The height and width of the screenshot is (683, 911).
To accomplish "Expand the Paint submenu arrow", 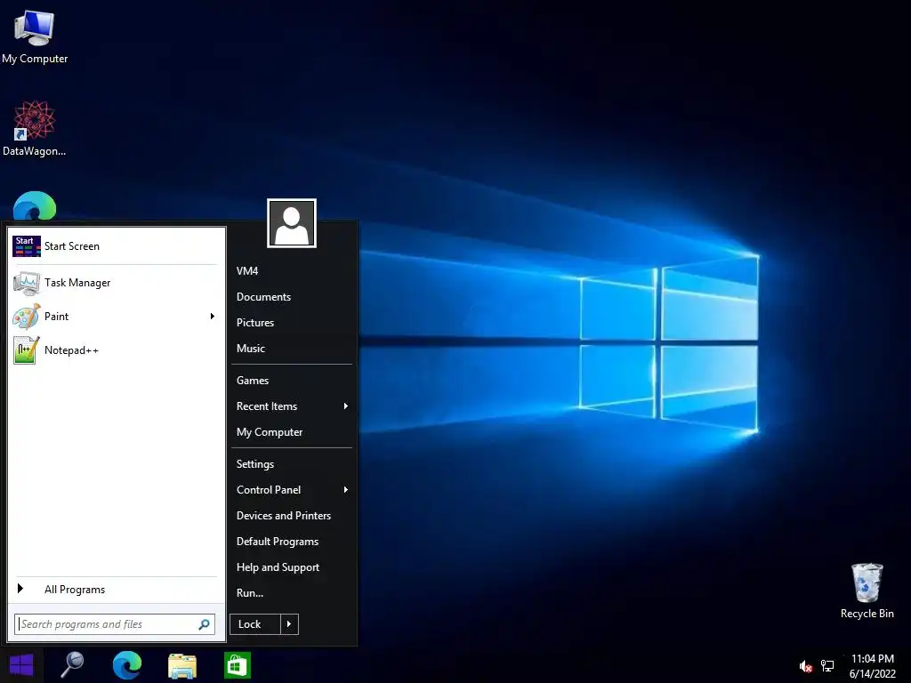I will click(212, 317).
